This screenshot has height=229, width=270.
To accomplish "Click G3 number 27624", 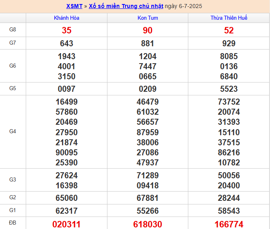I will point(67,175).
